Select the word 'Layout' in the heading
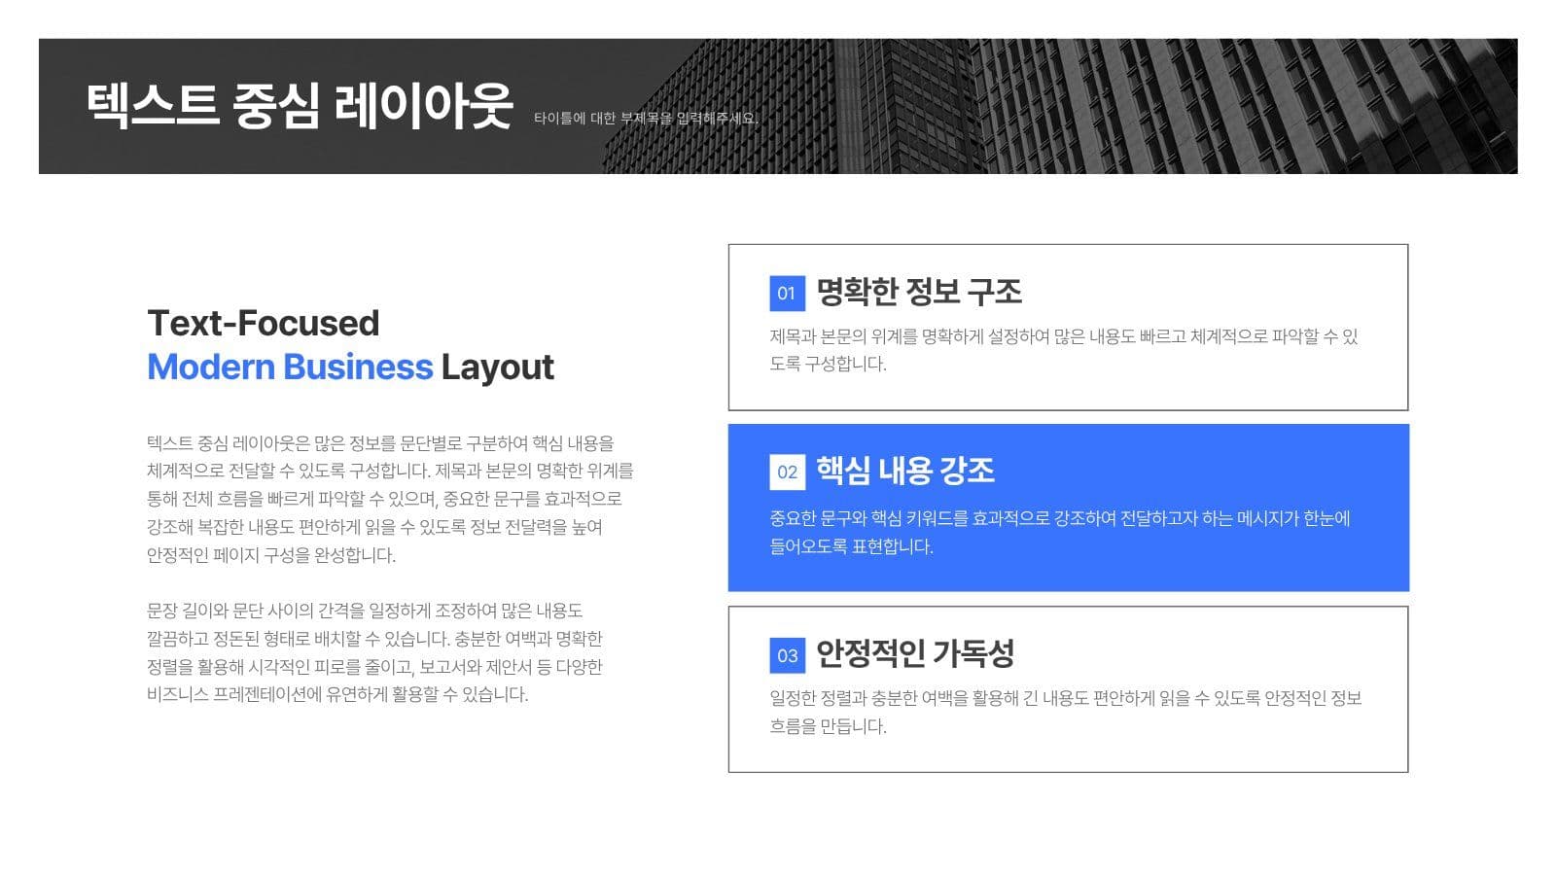 click(x=497, y=367)
